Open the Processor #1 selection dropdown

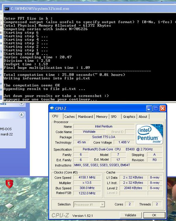point(89,204)
